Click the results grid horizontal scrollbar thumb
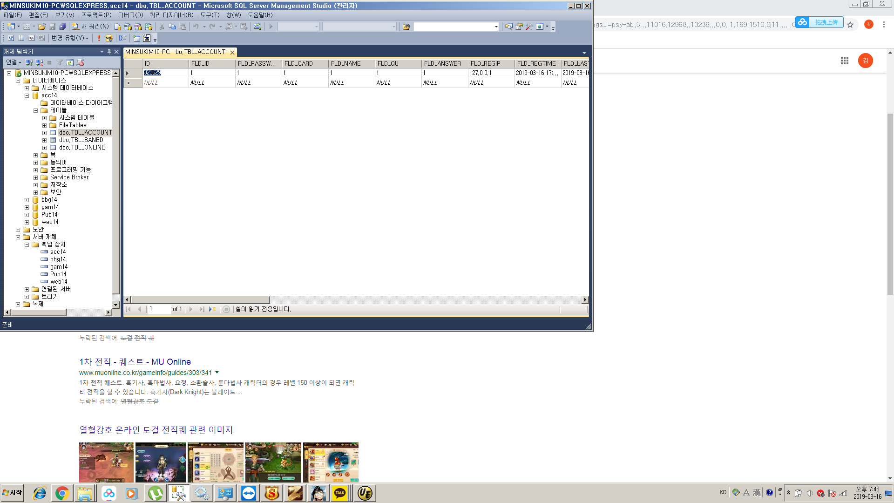Image resolution: width=894 pixels, height=503 pixels. click(x=200, y=300)
